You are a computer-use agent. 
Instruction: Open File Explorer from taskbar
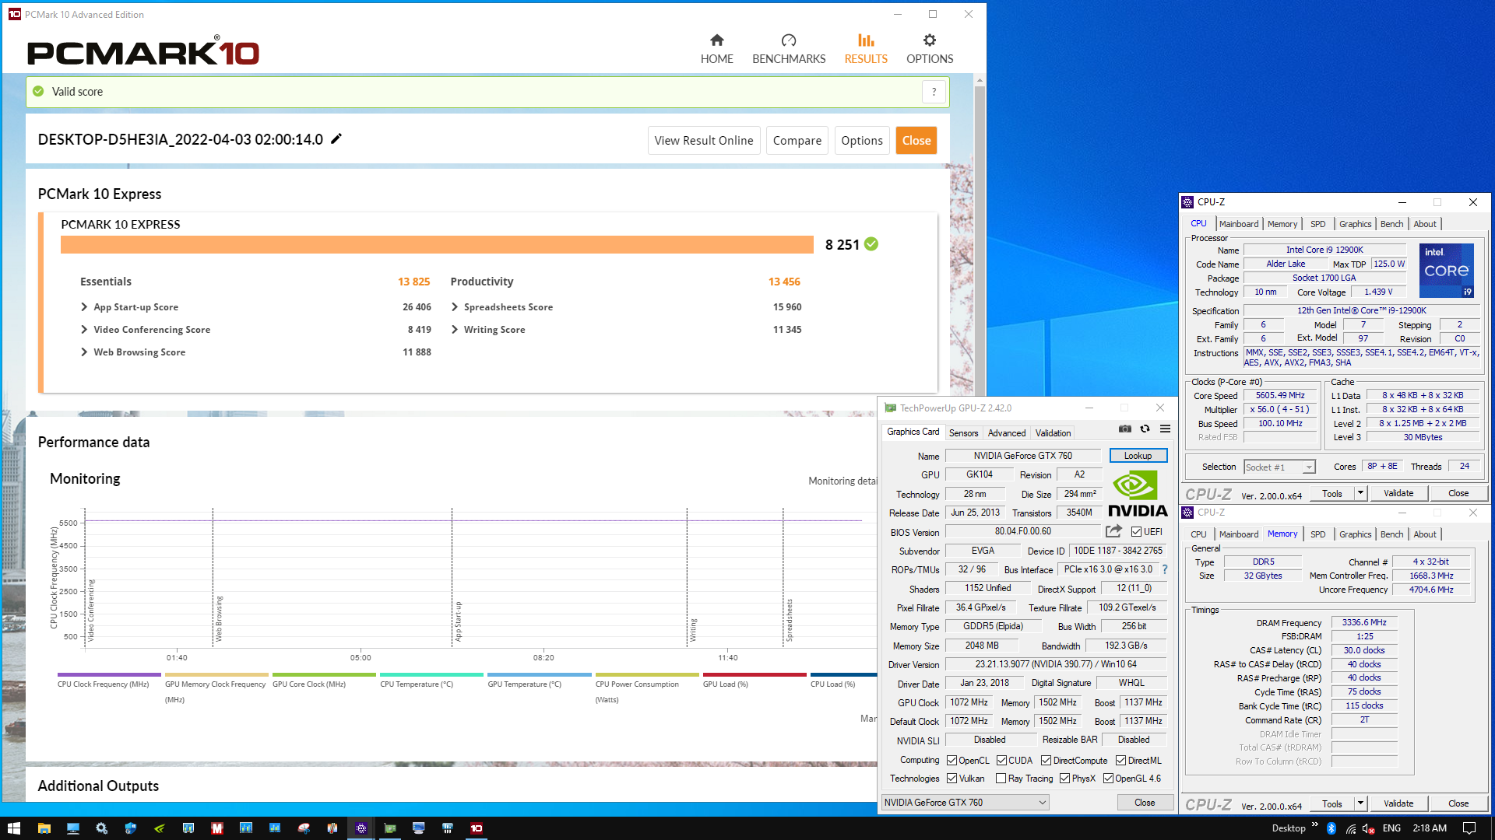44,828
